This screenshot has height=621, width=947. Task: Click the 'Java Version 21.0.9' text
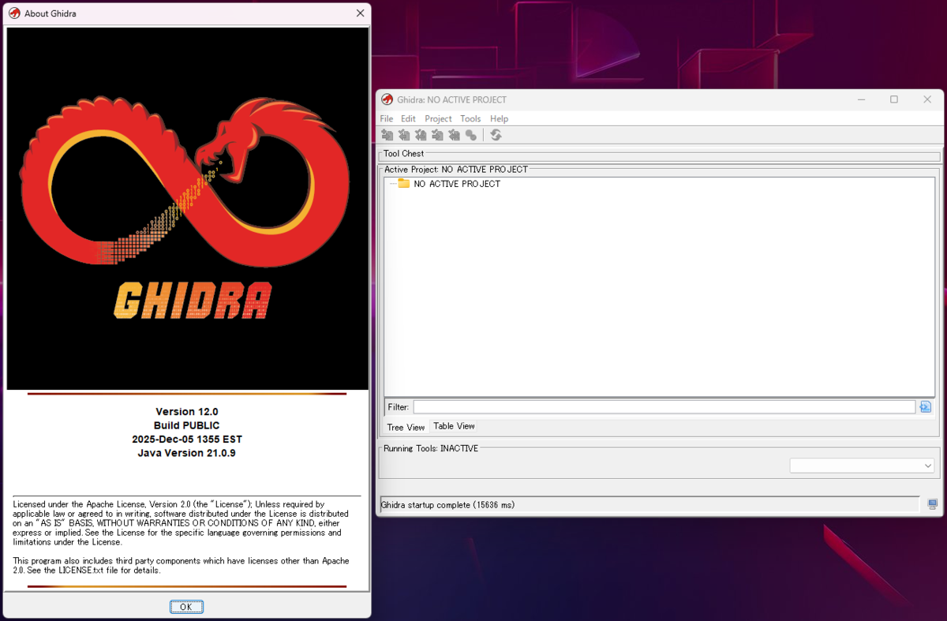(x=187, y=453)
